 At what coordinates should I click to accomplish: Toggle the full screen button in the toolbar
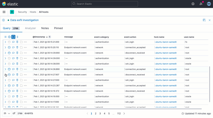pos(13,37)
